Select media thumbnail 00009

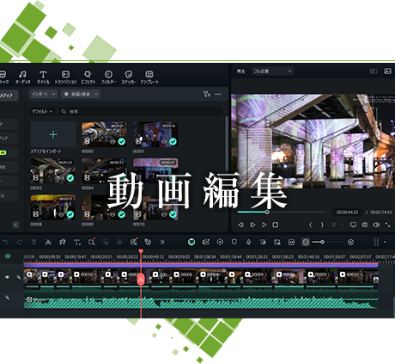click(104, 207)
